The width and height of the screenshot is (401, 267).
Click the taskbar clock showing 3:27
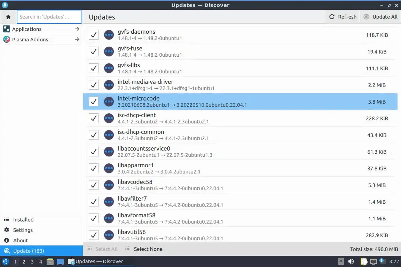(x=394, y=261)
